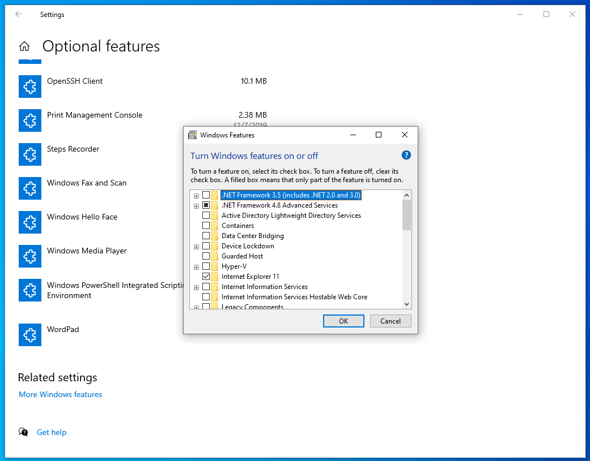Enable Active Directory Lightweight Directory Services checkbox
Viewport: 590px width, 461px height.
(x=206, y=215)
